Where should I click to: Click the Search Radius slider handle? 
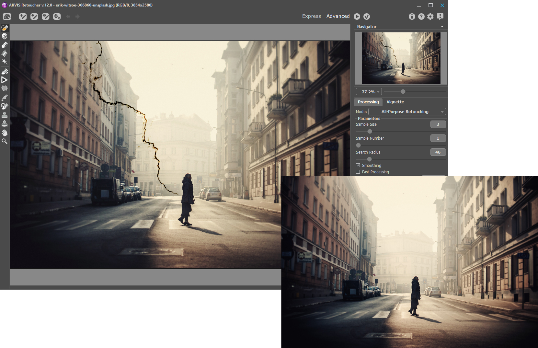click(x=369, y=159)
